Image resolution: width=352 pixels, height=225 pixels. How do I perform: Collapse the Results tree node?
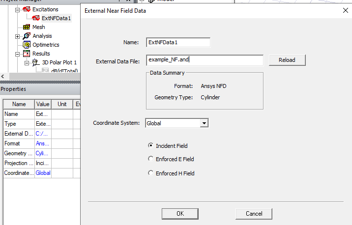17,54
